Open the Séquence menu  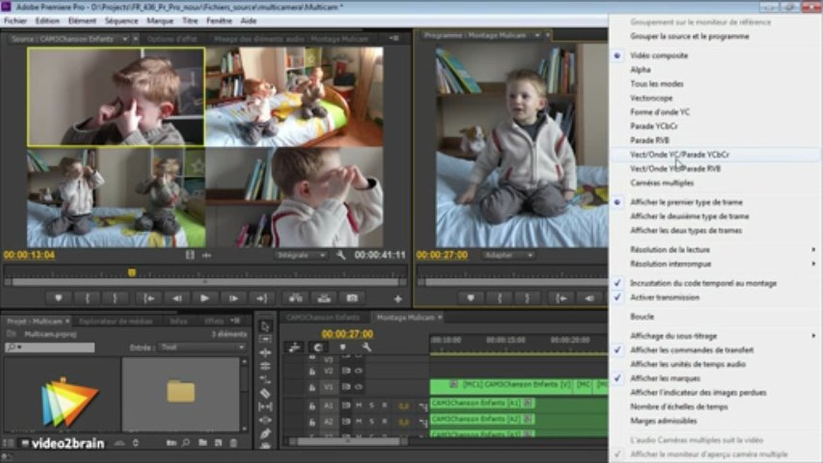click(122, 21)
